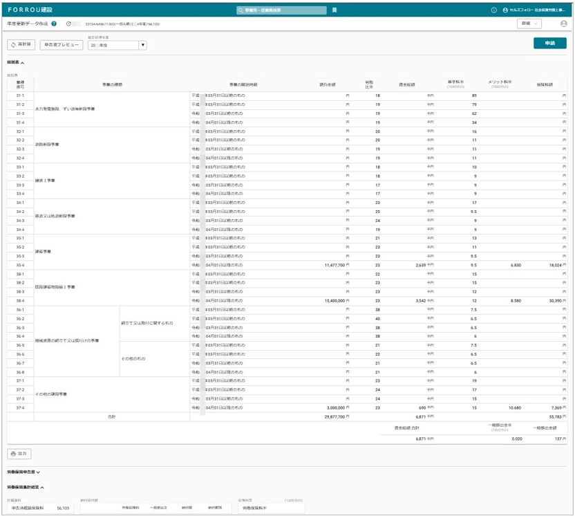Collapse the 総括表 section
Viewport: 575px width, 516px height.
15,63
